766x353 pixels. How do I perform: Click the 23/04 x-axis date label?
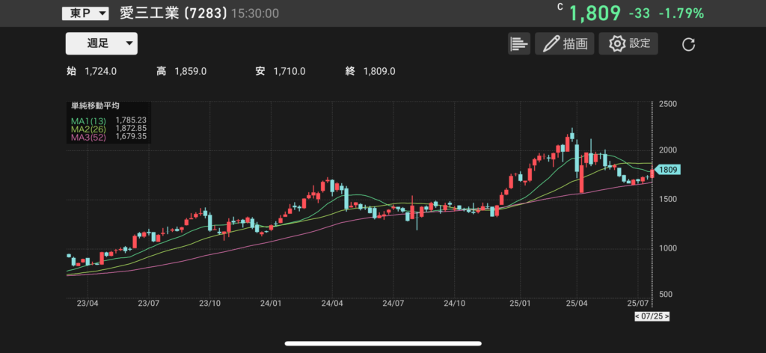pyautogui.click(x=88, y=303)
